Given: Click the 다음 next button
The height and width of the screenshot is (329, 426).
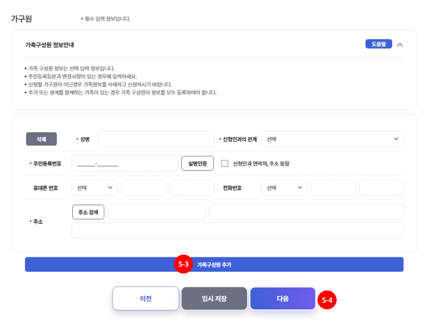Looking at the screenshot, I should [283, 298].
